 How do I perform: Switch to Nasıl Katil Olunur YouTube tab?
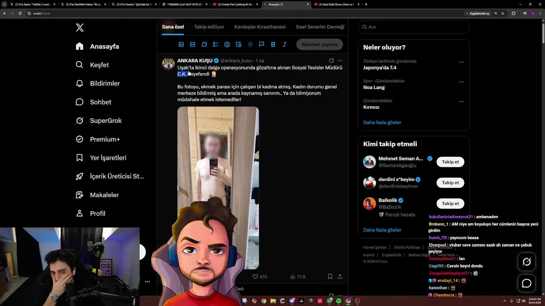tap(337, 4)
